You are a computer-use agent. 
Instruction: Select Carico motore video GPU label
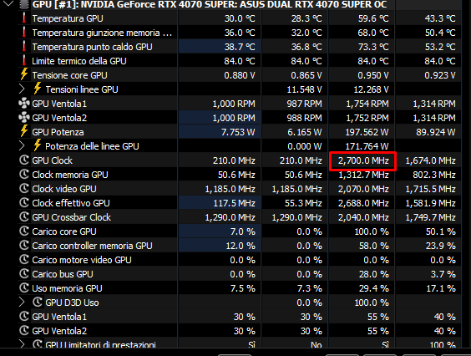click(82, 260)
